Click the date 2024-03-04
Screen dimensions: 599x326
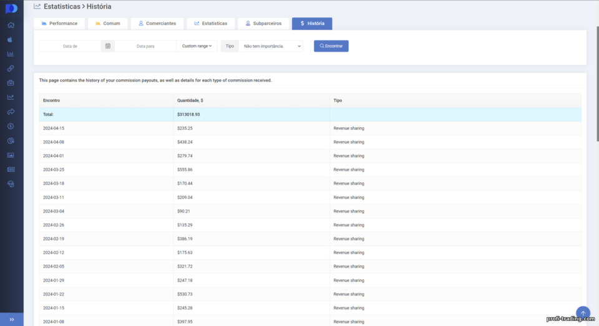[54, 211]
